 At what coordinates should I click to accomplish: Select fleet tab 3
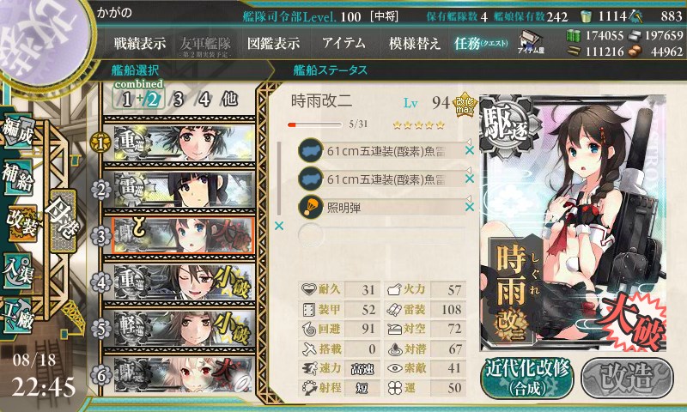click(x=178, y=100)
